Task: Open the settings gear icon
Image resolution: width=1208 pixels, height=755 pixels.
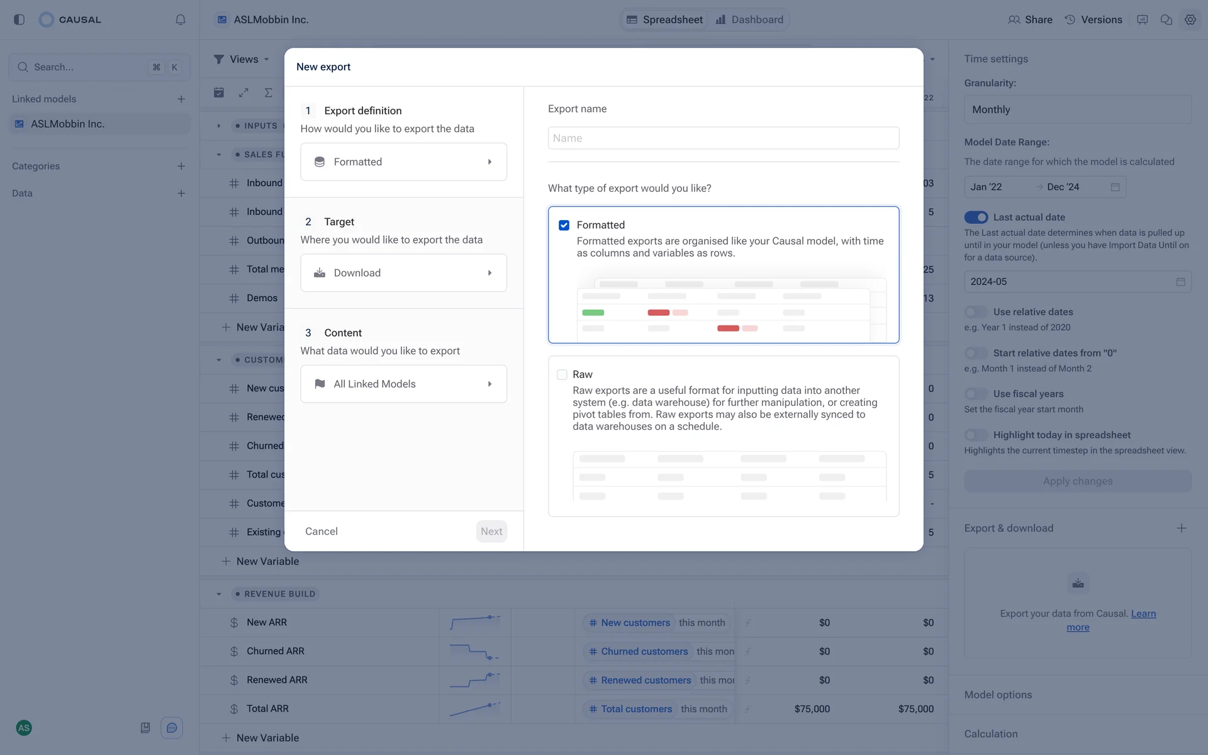Action: 1190,20
